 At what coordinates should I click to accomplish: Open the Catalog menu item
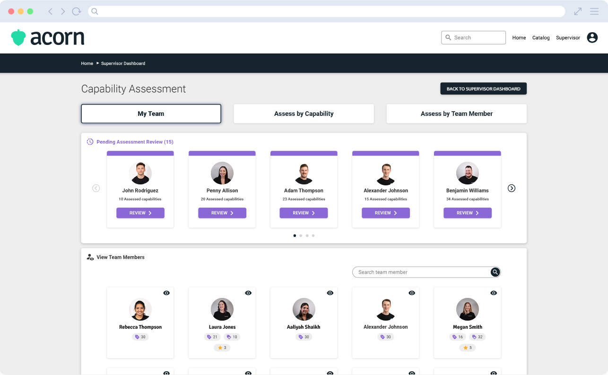click(x=541, y=37)
